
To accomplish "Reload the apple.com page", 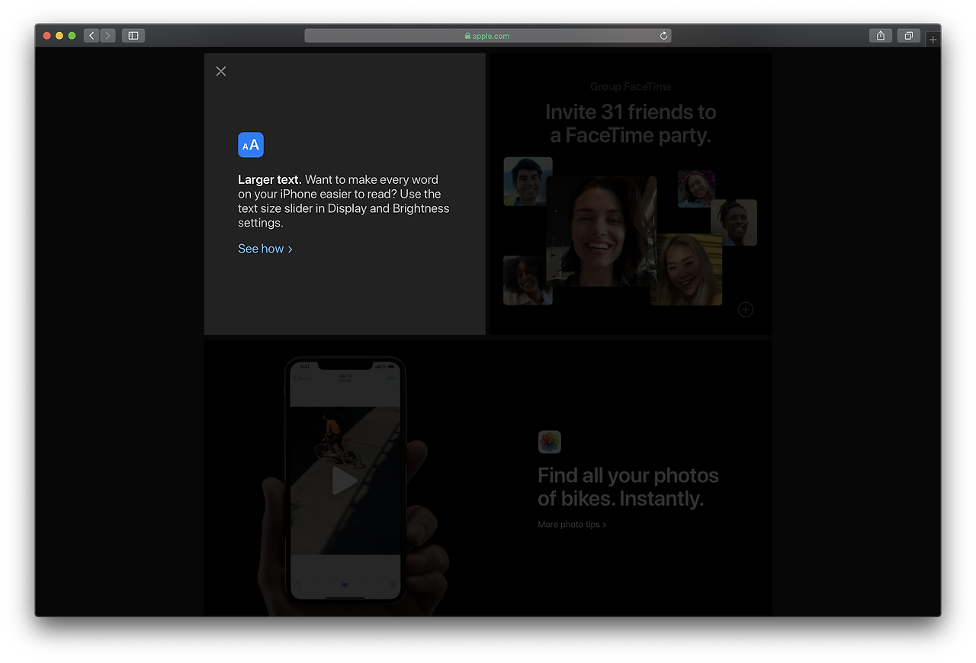I will [664, 36].
